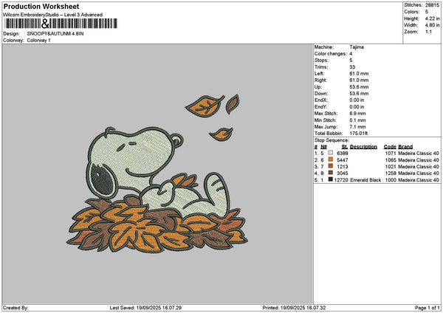Click the 'St.' column header

345,147
